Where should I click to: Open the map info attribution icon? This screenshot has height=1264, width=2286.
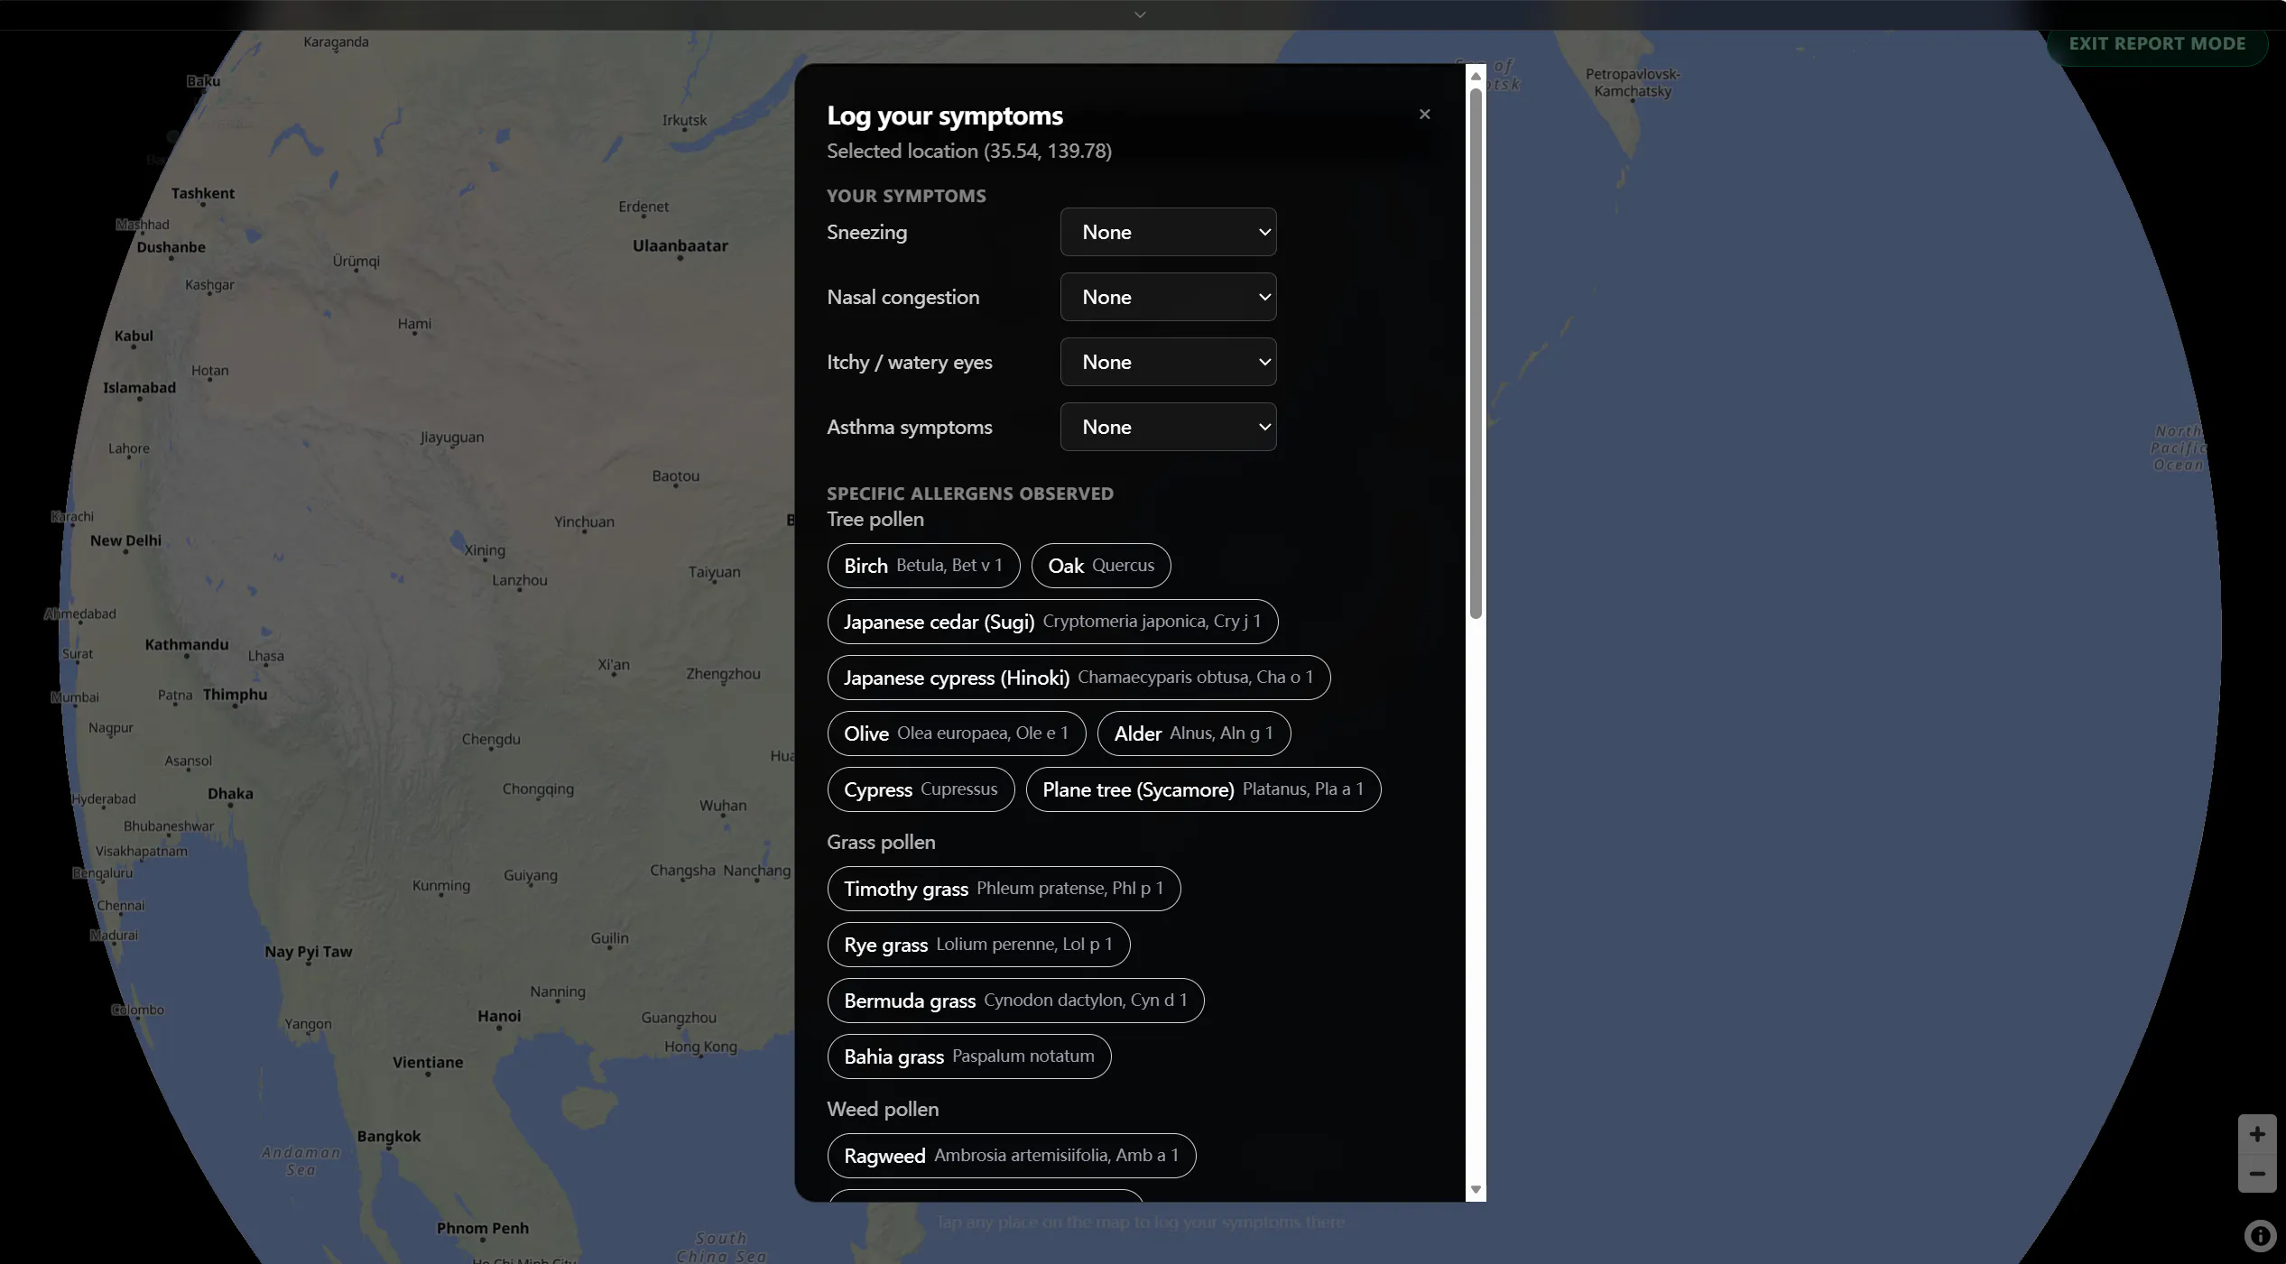tap(2259, 1236)
